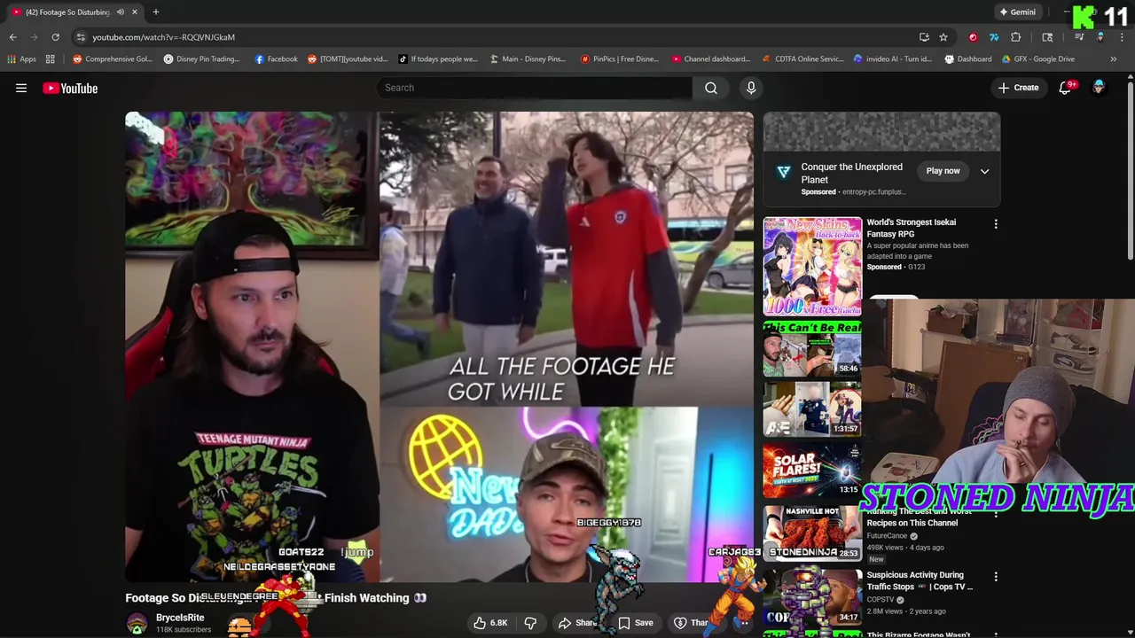Open options for Suspicious Activity video
Viewport: 1135px width, 638px height.
tap(996, 577)
